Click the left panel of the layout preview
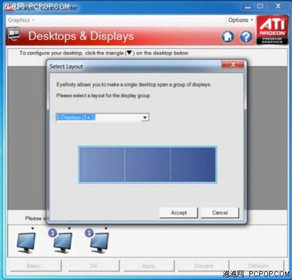Image resolution: width=292 pixels, height=280 pixels. [x=102, y=164]
